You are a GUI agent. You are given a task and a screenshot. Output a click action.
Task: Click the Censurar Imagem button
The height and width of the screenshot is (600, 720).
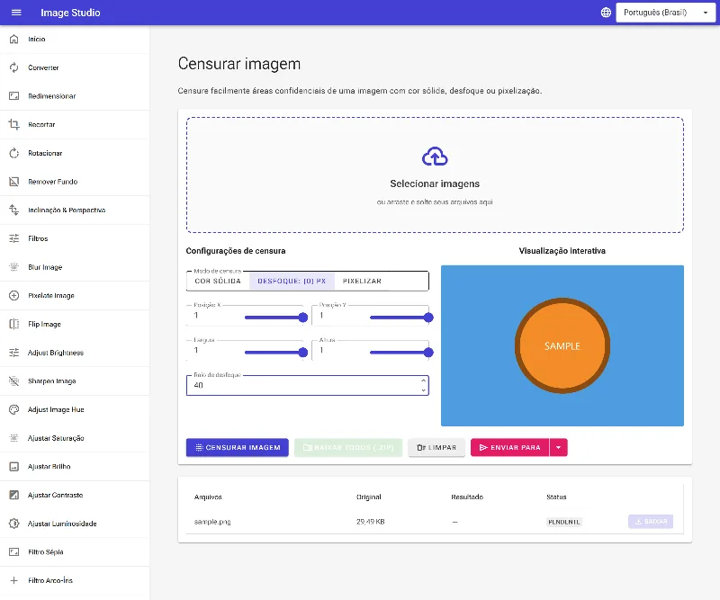(238, 447)
